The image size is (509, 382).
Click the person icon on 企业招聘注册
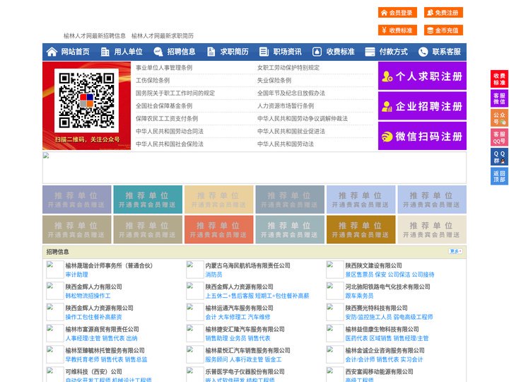click(387, 106)
